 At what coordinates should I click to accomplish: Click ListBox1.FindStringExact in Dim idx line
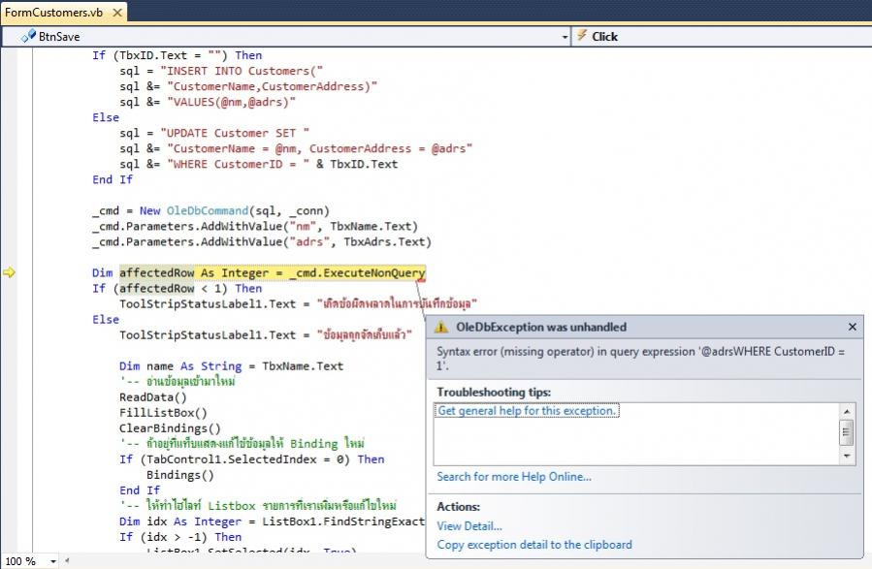pos(343,522)
